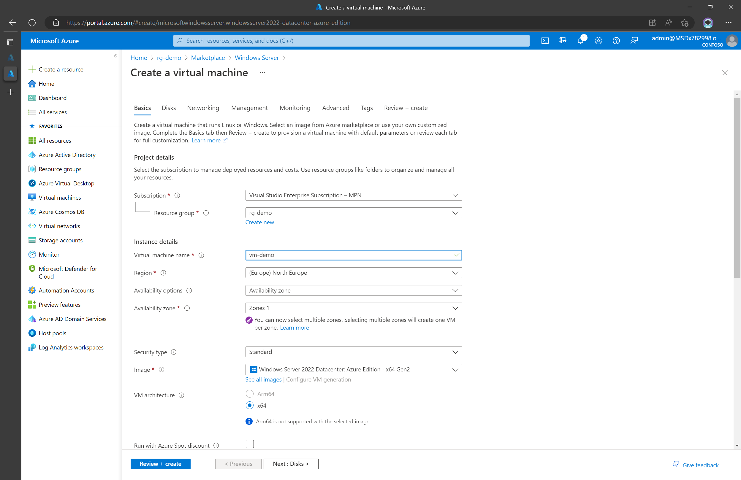This screenshot has width=741, height=480.
Task: Collapse the left sidebar menu chevrons
Action: (x=115, y=56)
